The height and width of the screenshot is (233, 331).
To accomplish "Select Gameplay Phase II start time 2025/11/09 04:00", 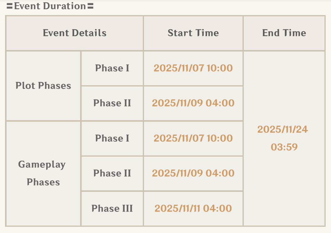I will click(193, 173).
